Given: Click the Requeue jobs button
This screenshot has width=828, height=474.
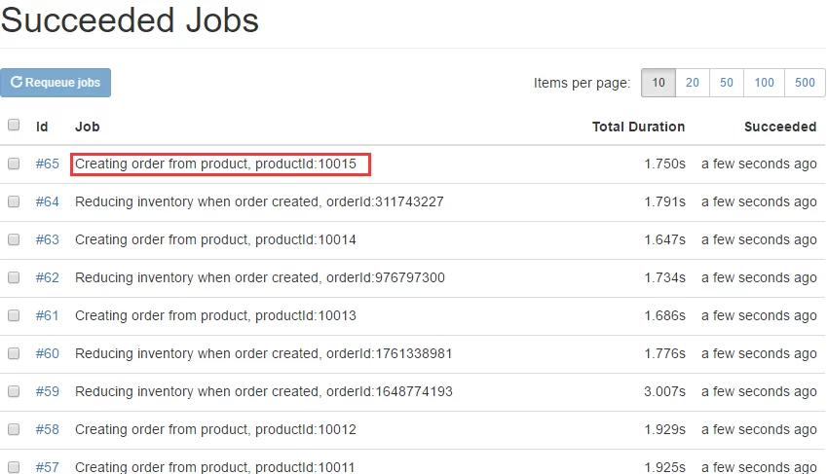Looking at the screenshot, I should tap(56, 83).
